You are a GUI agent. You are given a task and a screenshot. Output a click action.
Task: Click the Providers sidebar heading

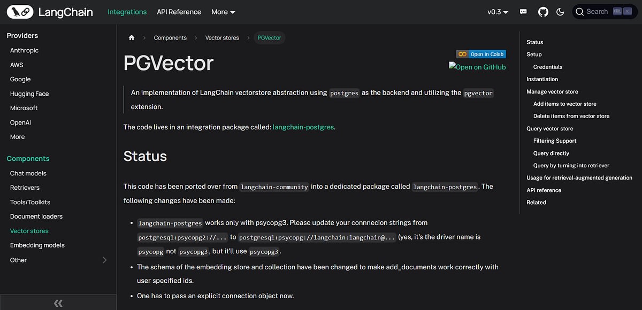click(x=22, y=35)
